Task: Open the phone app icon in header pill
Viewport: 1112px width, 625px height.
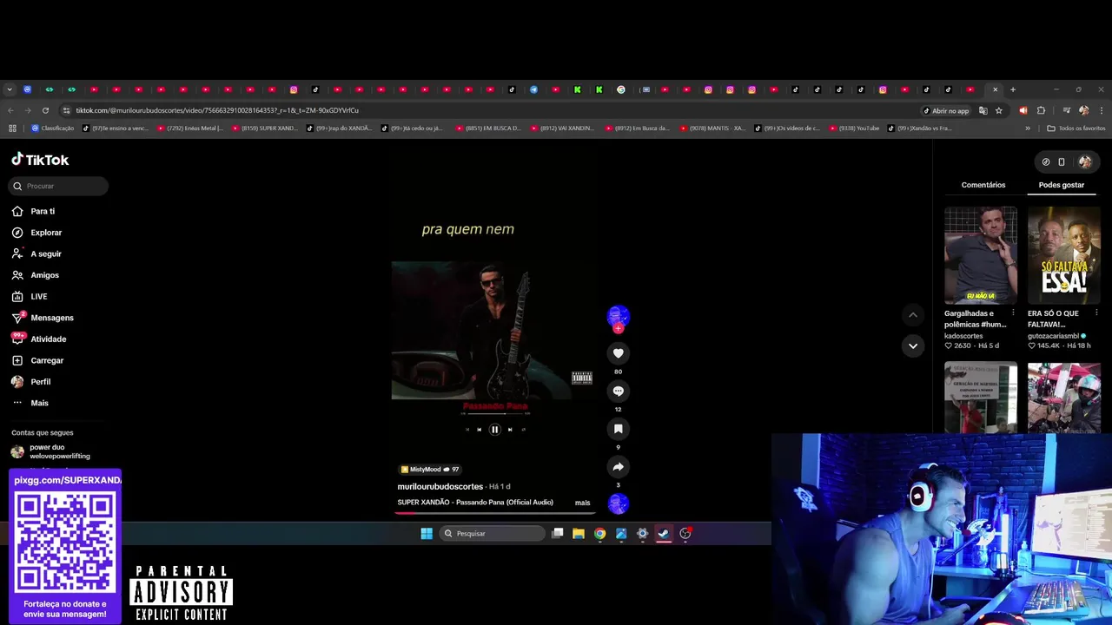Action: pos(1062,161)
